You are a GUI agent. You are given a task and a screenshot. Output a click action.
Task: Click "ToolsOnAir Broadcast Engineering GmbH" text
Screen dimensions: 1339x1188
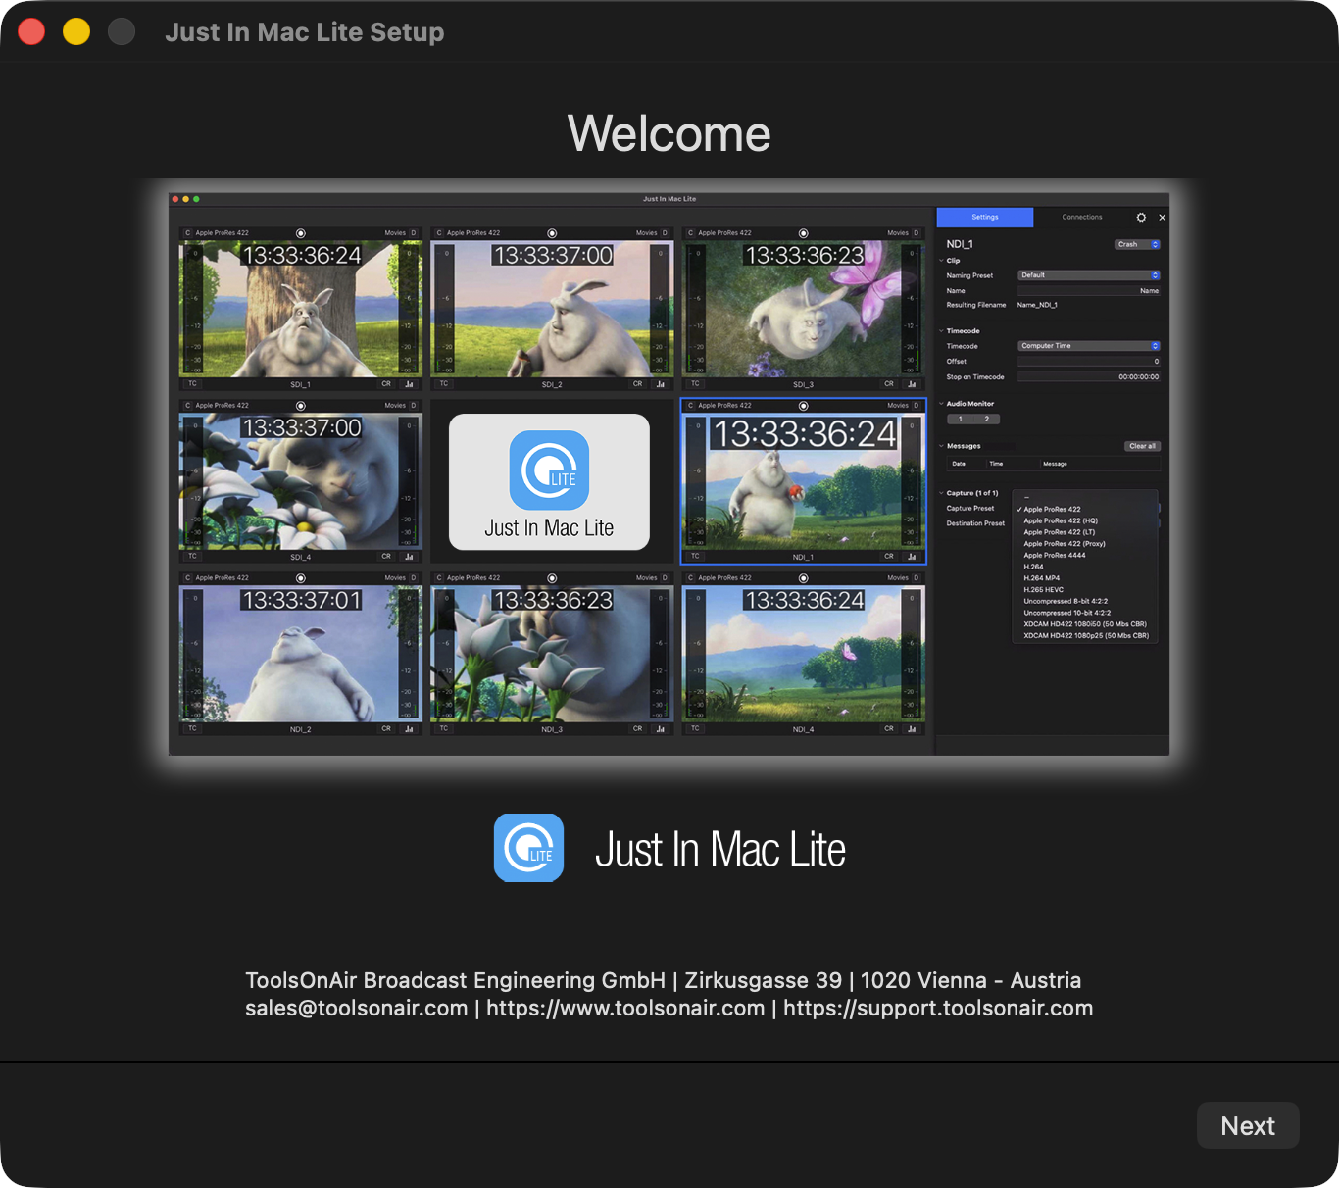point(456,980)
